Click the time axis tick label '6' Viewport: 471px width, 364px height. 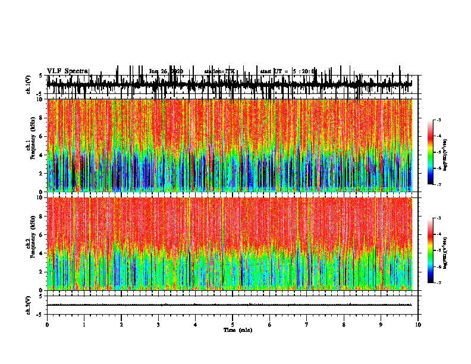[270, 325]
